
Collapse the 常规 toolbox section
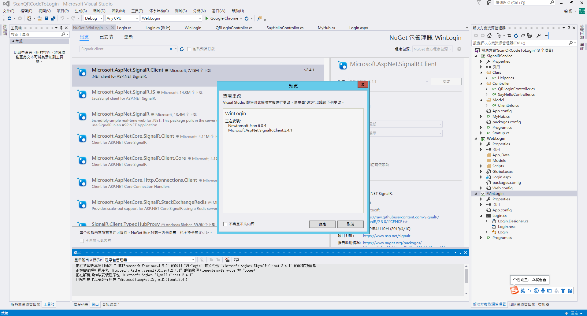coord(13,41)
